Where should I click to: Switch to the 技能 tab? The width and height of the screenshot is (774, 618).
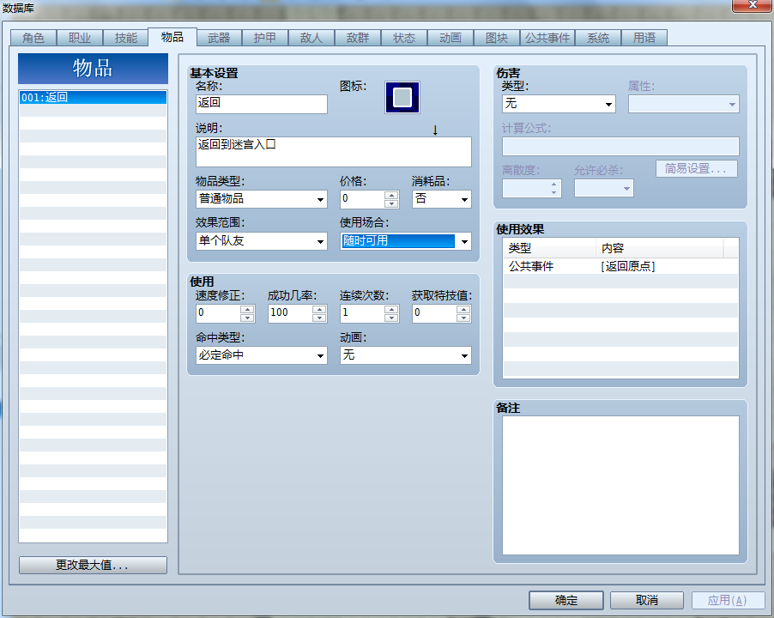(x=126, y=38)
